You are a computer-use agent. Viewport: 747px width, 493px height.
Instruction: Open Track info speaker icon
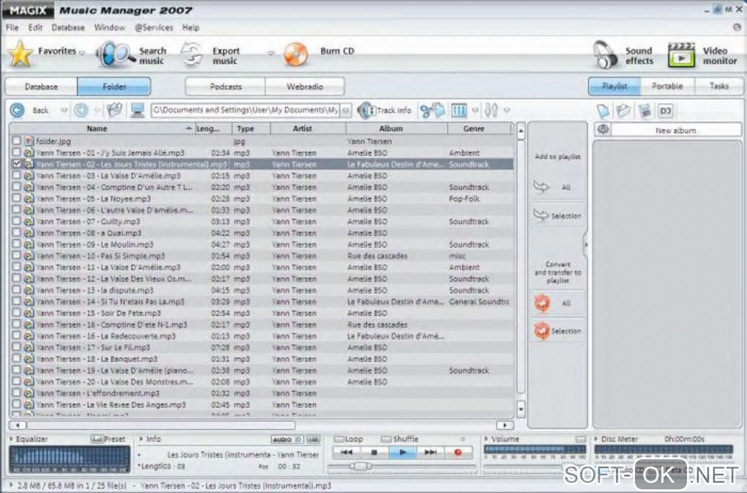[366, 111]
